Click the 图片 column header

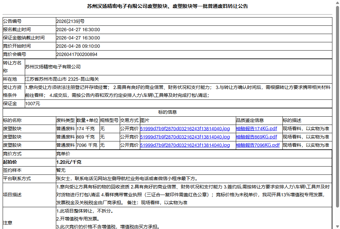[145, 121]
